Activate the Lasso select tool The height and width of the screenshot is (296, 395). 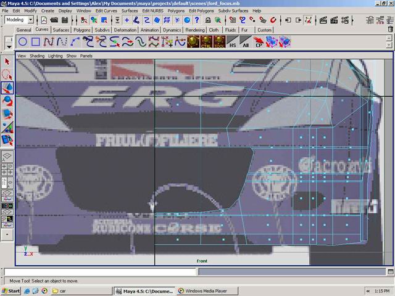[7, 75]
